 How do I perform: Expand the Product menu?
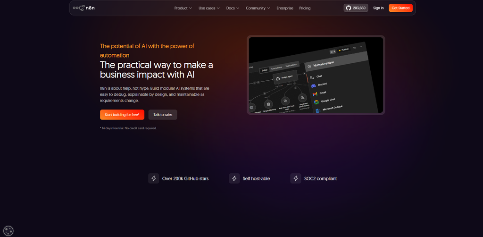click(183, 8)
